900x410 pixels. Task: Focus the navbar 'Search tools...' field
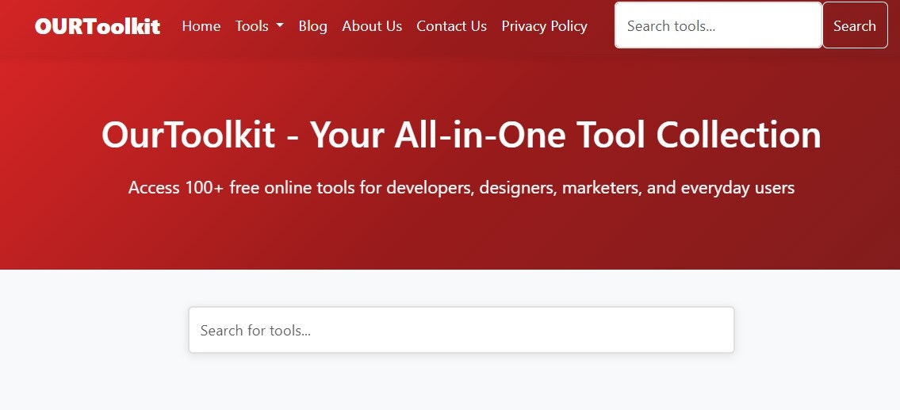point(718,25)
